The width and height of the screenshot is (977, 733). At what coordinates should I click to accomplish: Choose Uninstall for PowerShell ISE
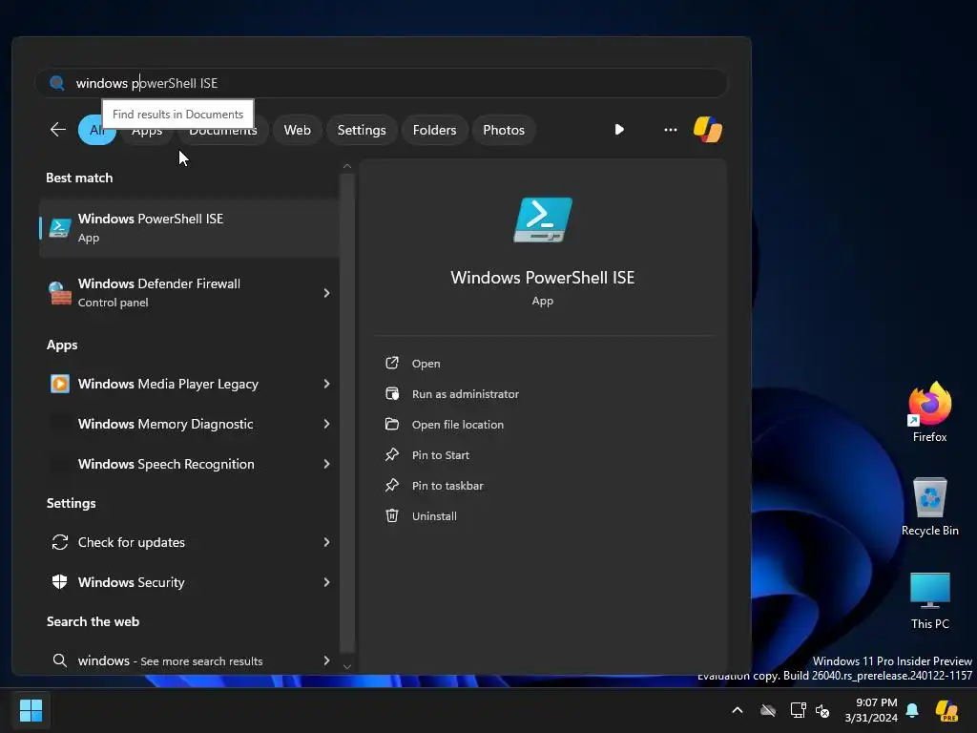tap(434, 516)
